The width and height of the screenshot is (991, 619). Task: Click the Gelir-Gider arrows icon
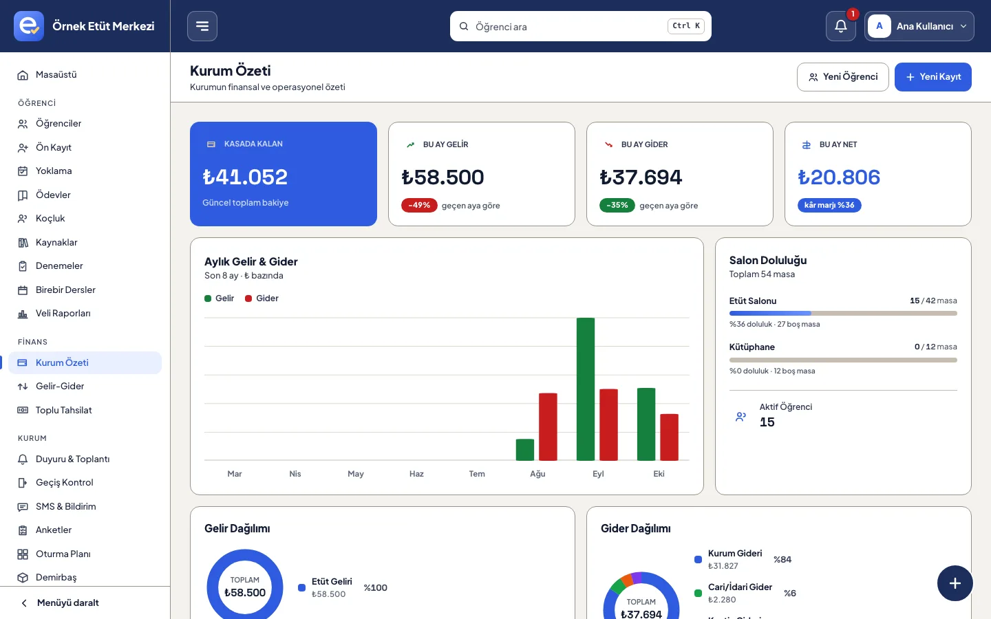23,387
